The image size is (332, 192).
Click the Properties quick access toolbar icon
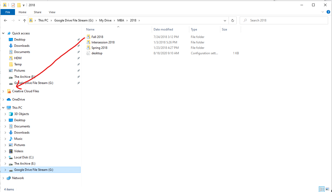click(13, 5)
